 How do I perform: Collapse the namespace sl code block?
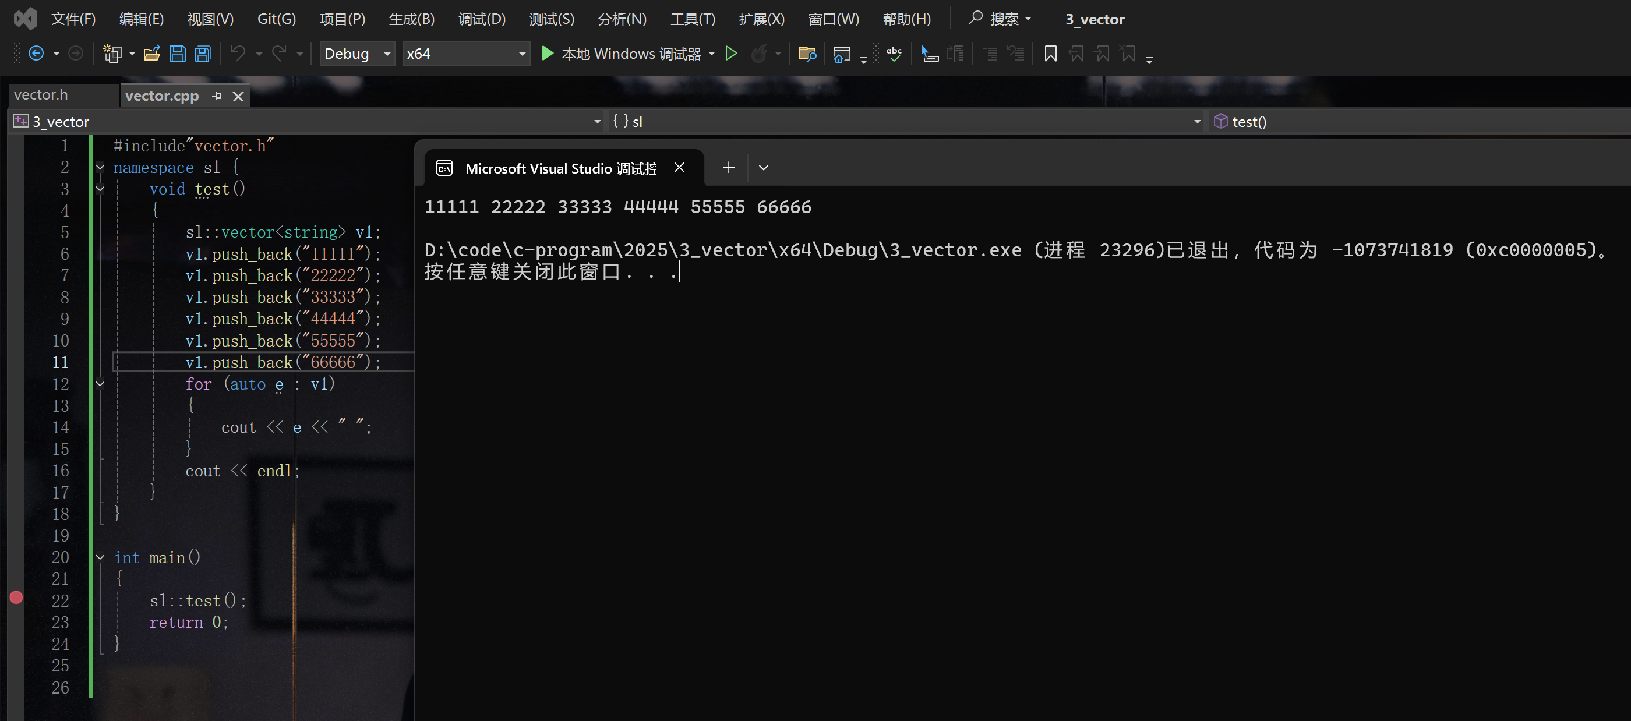point(100,168)
